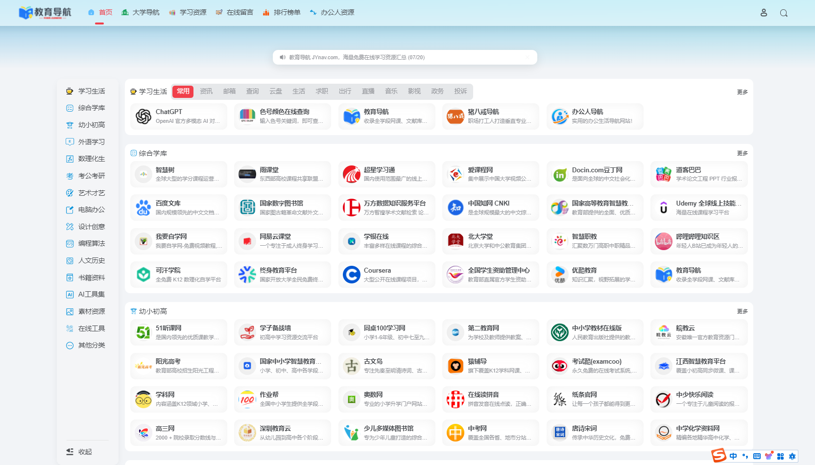This screenshot has width=815, height=465.
Task: Click the 万方数据知识服务平台 logo
Action: (352, 208)
